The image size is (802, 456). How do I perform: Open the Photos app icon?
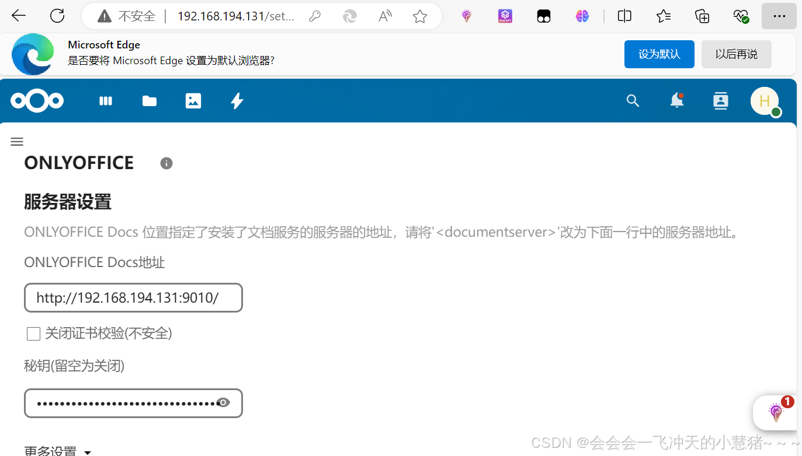193,101
